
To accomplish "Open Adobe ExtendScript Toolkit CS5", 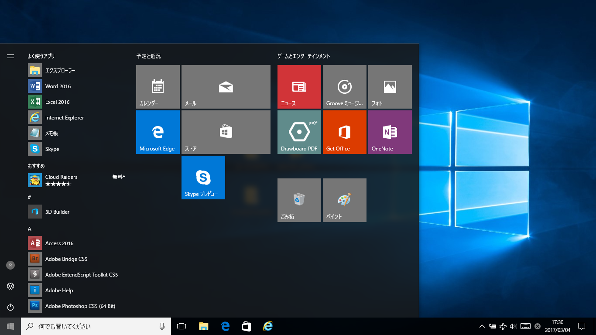I will pyautogui.click(x=77, y=274).
